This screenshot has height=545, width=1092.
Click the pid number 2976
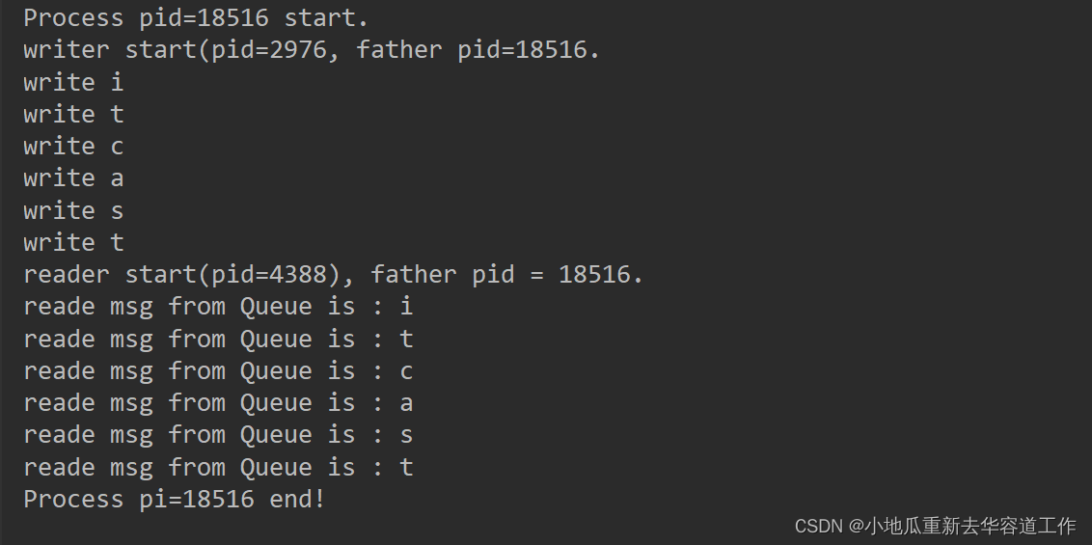(x=297, y=50)
